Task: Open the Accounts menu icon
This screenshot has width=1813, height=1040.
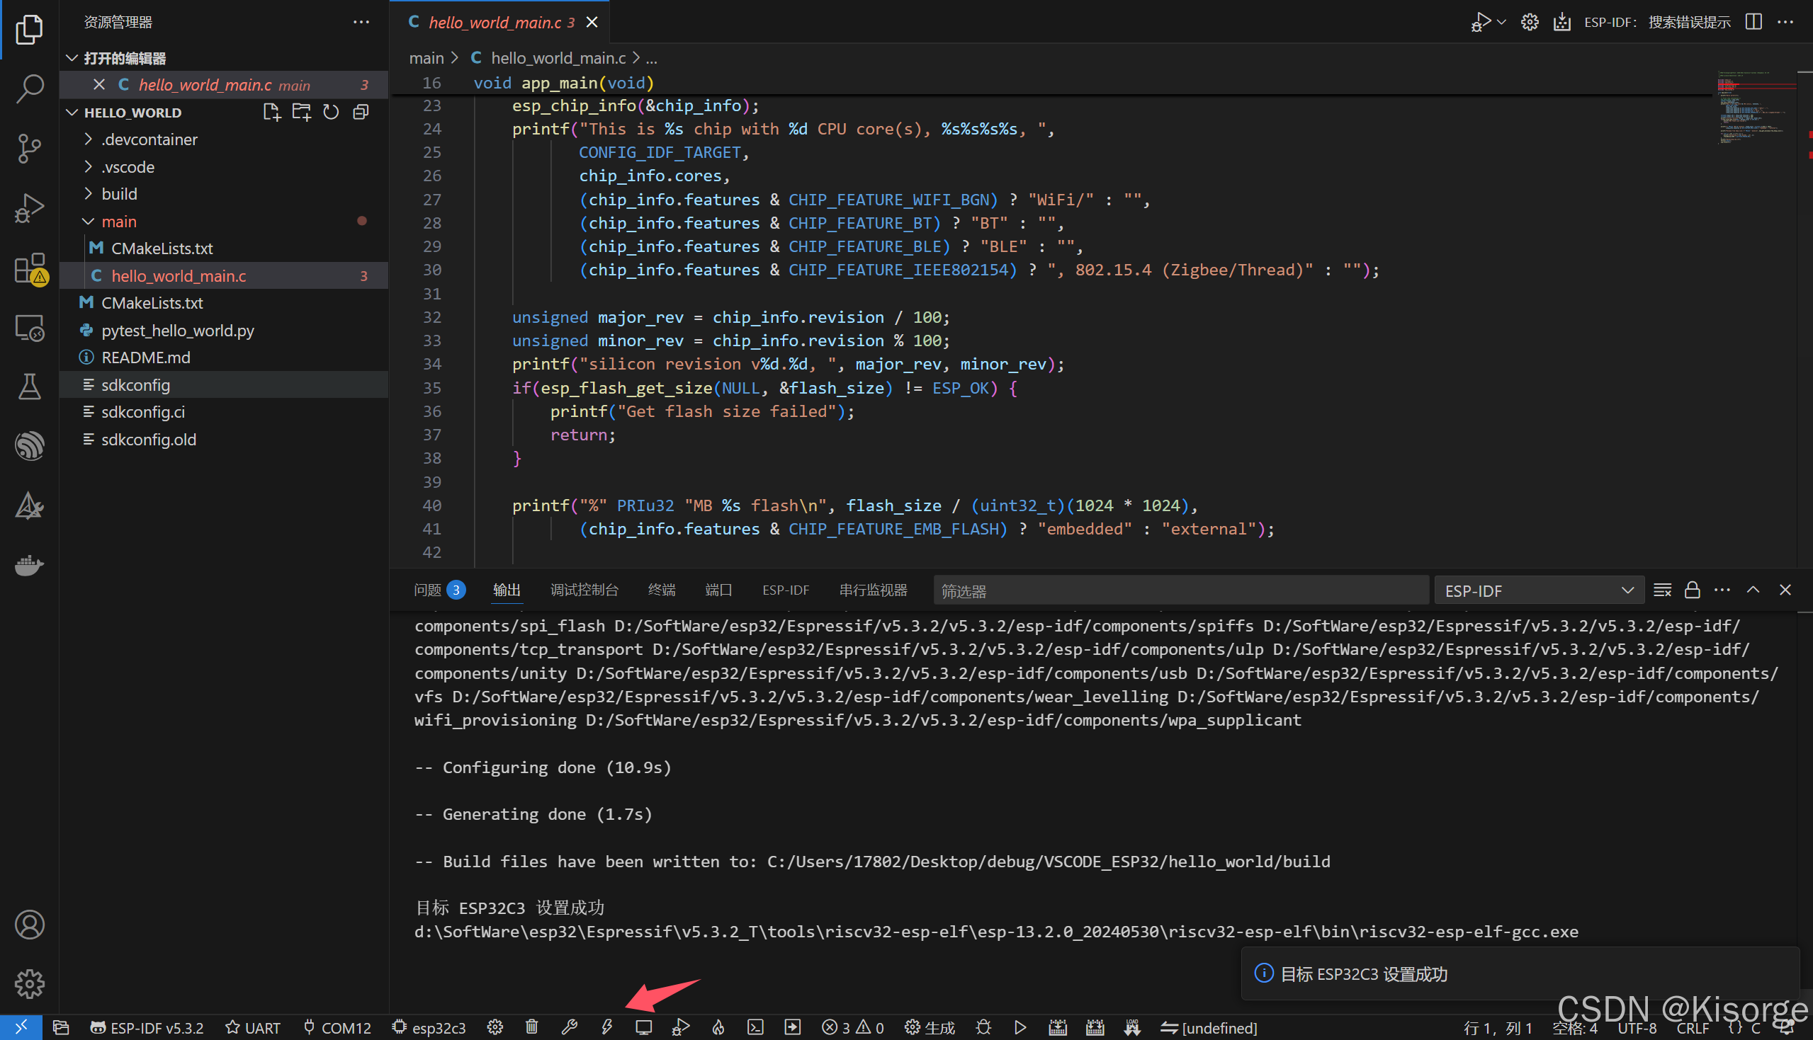Action: click(29, 925)
